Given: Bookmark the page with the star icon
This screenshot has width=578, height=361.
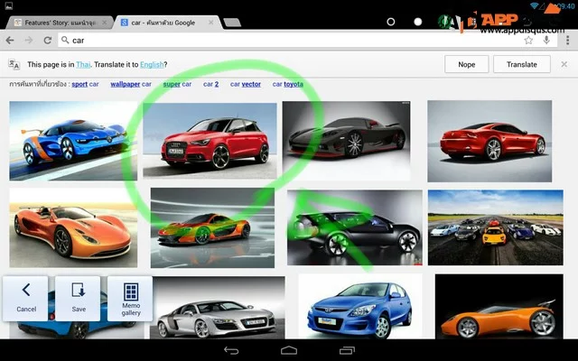Looking at the screenshot, I should click(x=528, y=40).
